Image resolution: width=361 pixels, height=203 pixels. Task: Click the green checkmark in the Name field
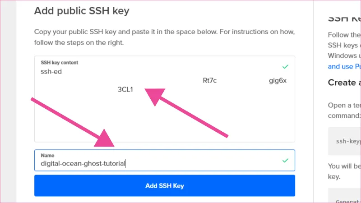(285, 160)
